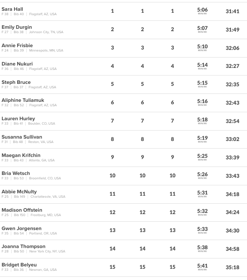
Task: Select Aliphine Tuliamuk's name
Action: pyautogui.click(x=23, y=100)
